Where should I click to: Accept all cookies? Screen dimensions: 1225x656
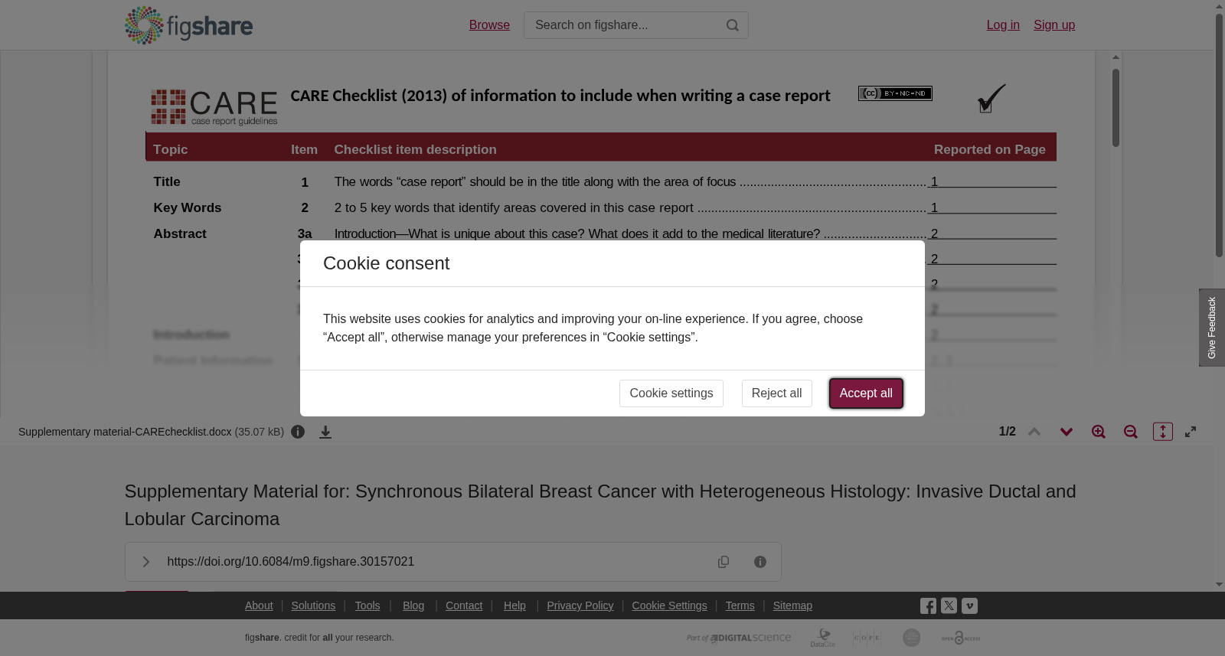tap(866, 393)
